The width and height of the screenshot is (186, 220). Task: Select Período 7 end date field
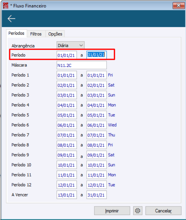97,135
